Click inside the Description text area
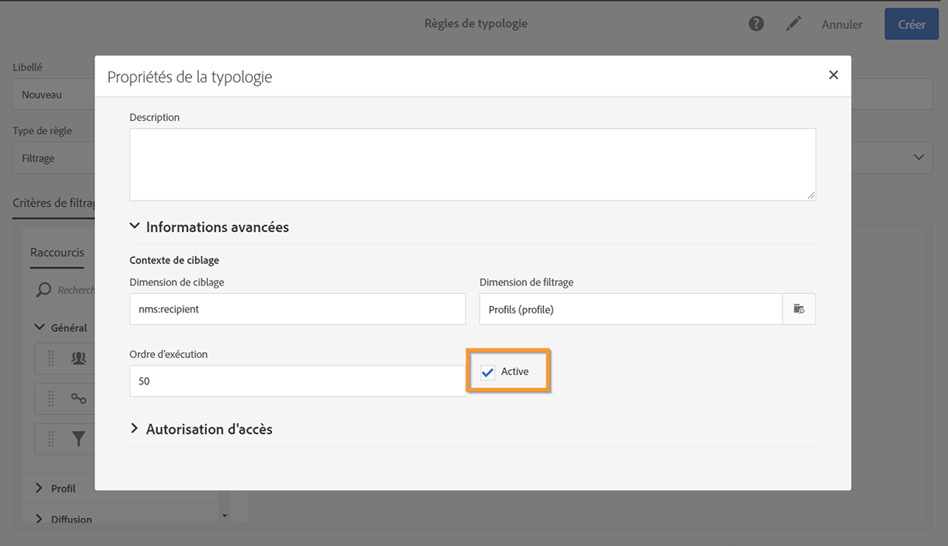The width and height of the screenshot is (948, 546). click(473, 164)
